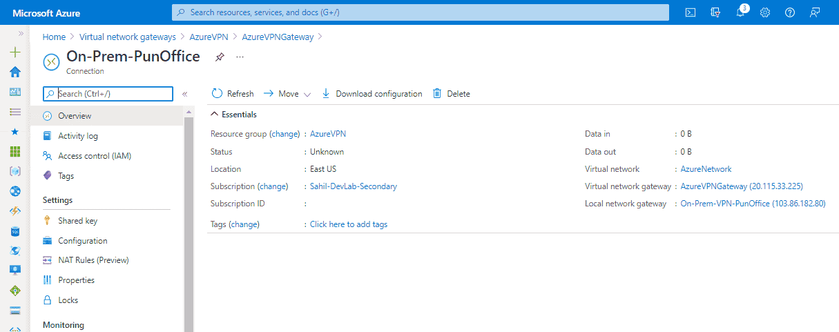
Task: Open All resources green grid icon
Action: coord(15,151)
